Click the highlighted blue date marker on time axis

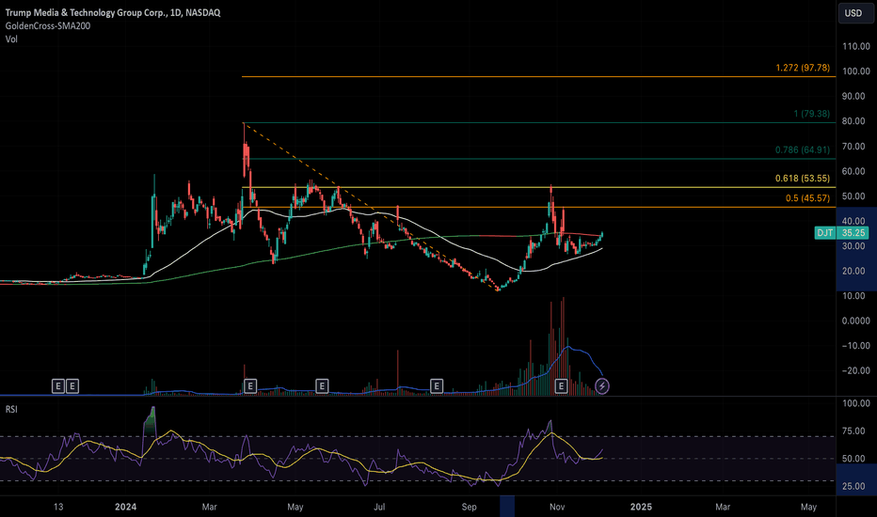click(507, 507)
